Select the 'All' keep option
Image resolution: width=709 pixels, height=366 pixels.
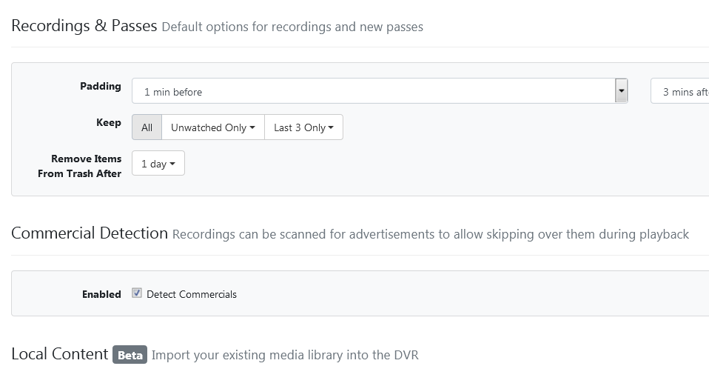[x=147, y=127]
